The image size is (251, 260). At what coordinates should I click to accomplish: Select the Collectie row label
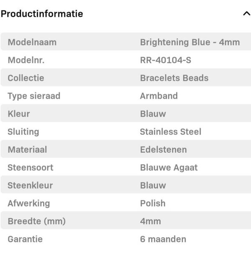click(x=26, y=78)
